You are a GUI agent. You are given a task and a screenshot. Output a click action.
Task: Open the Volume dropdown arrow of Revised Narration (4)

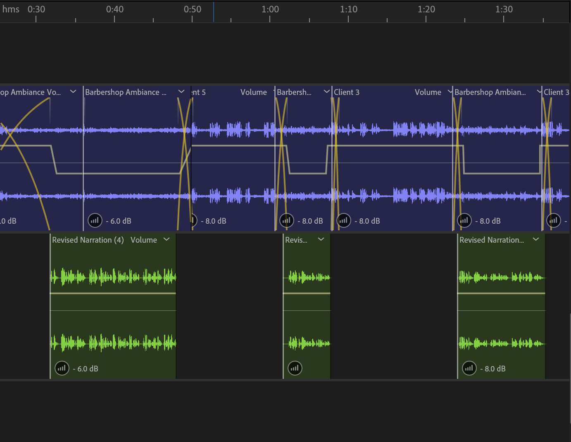(167, 239)
